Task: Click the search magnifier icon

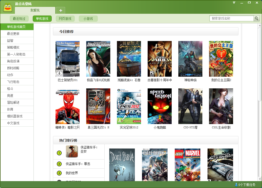Action: 256,18
